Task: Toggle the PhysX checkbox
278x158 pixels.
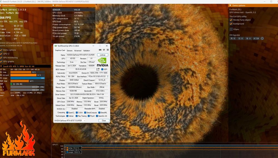Action: pyautogui.click(x=89, y=116)
